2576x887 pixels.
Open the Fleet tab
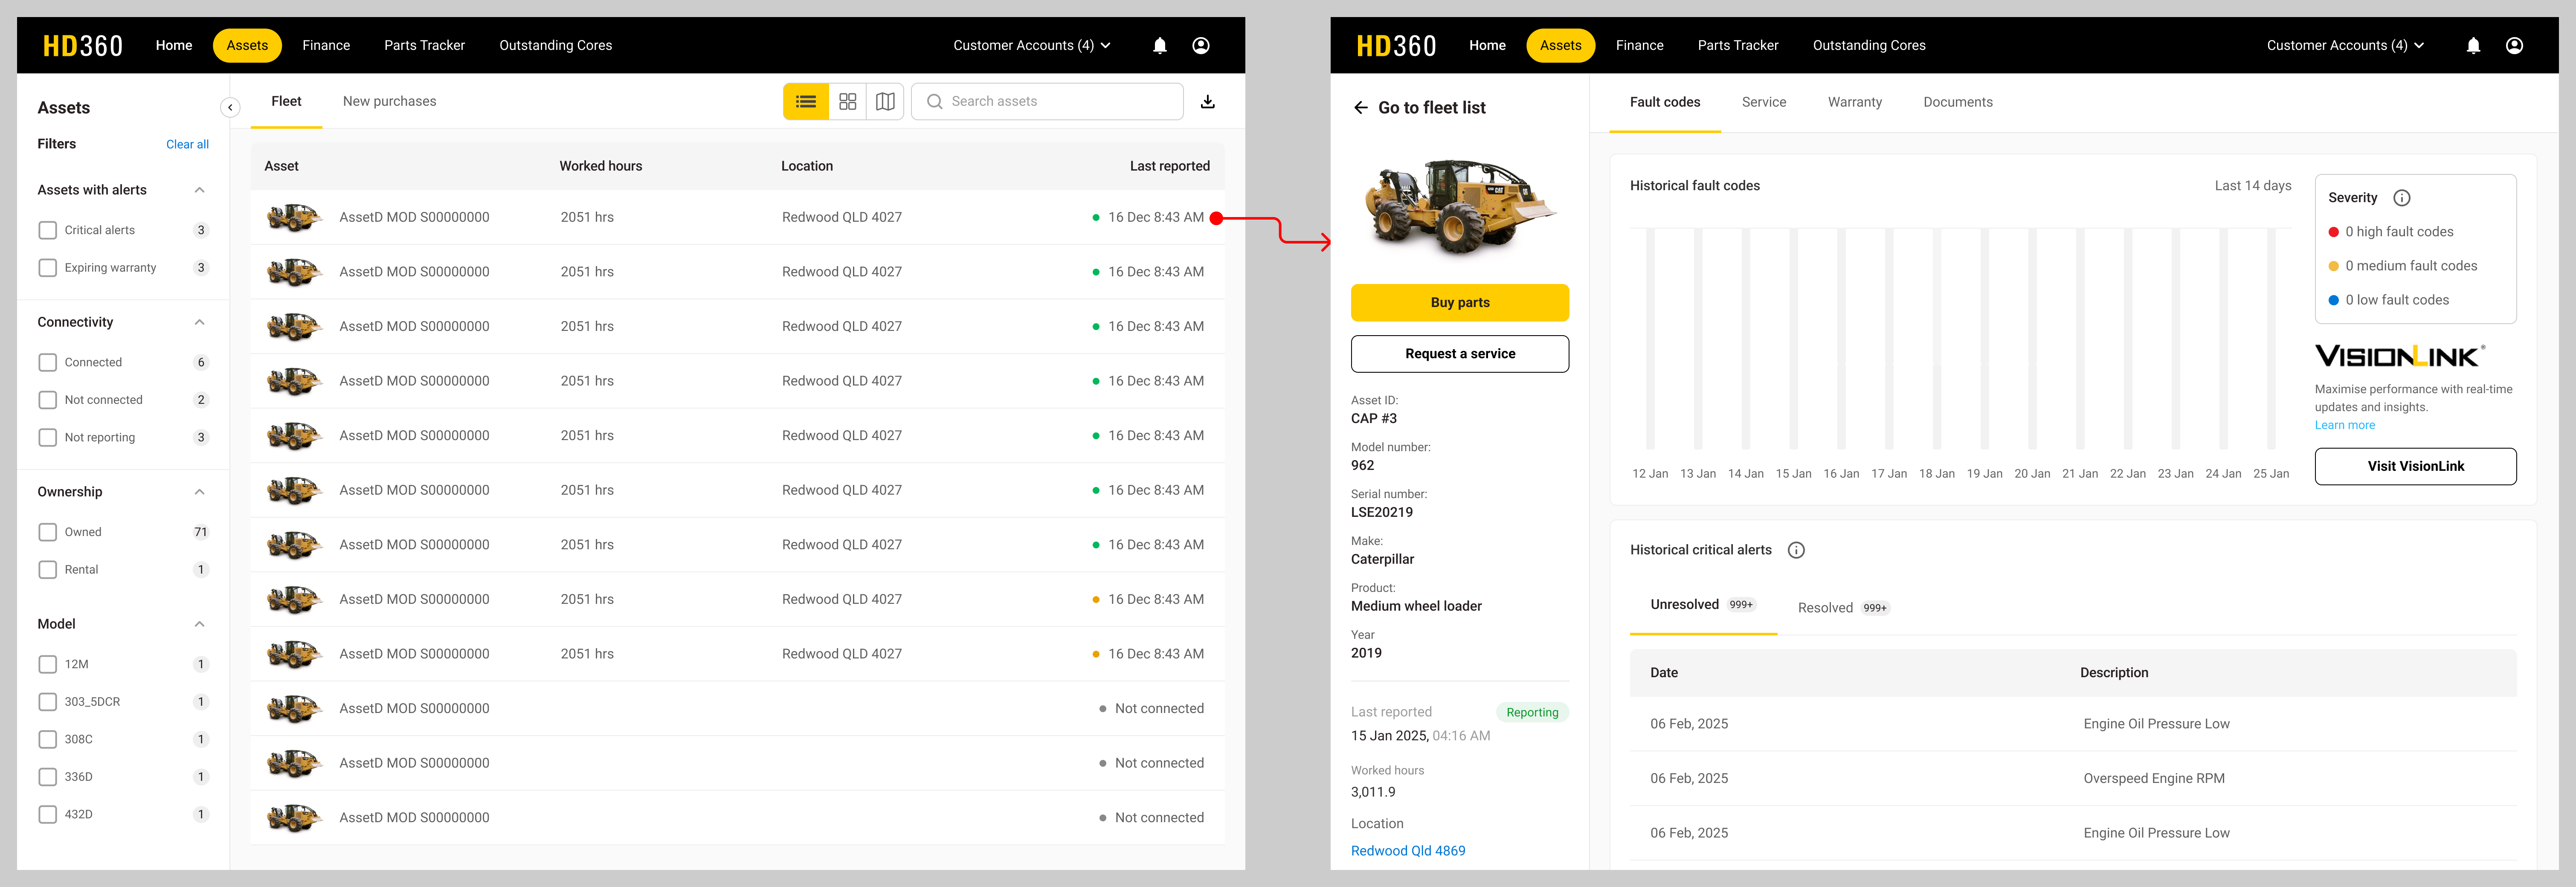[286, 101]
